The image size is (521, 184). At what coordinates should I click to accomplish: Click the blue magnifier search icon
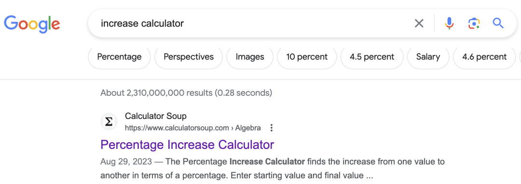coord(498,23)
